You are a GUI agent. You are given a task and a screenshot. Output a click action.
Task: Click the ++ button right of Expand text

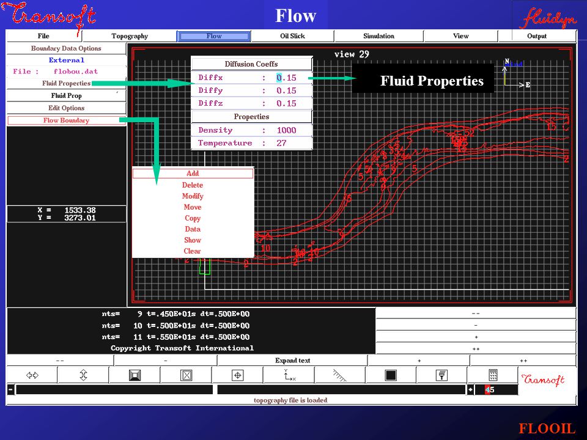pyautogui.click(x=523, y=361)
